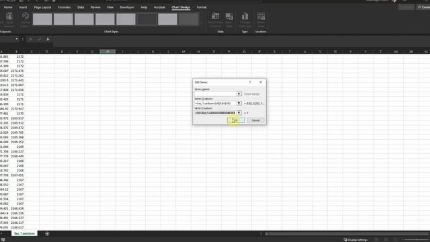This screenshot has height=242, width=430.
Task: Select the Sec_1.sections sheet tab
Action: point(24,233)
